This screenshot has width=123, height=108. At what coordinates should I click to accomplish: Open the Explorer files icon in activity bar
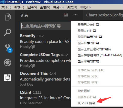tap(8, 17)
